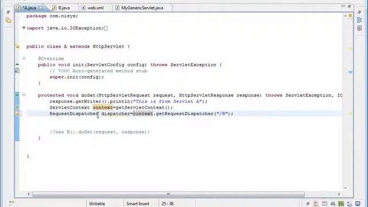The width and height of the screenshot is (368, 207).
Task: Click the highlighted context variable declaration
Action: [103, 108]
